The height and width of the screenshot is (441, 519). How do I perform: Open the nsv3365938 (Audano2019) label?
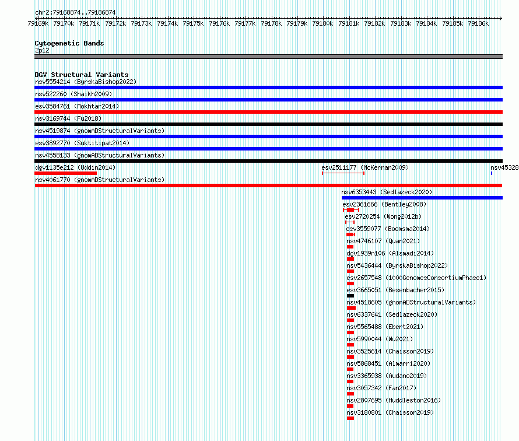pos(387,376)
